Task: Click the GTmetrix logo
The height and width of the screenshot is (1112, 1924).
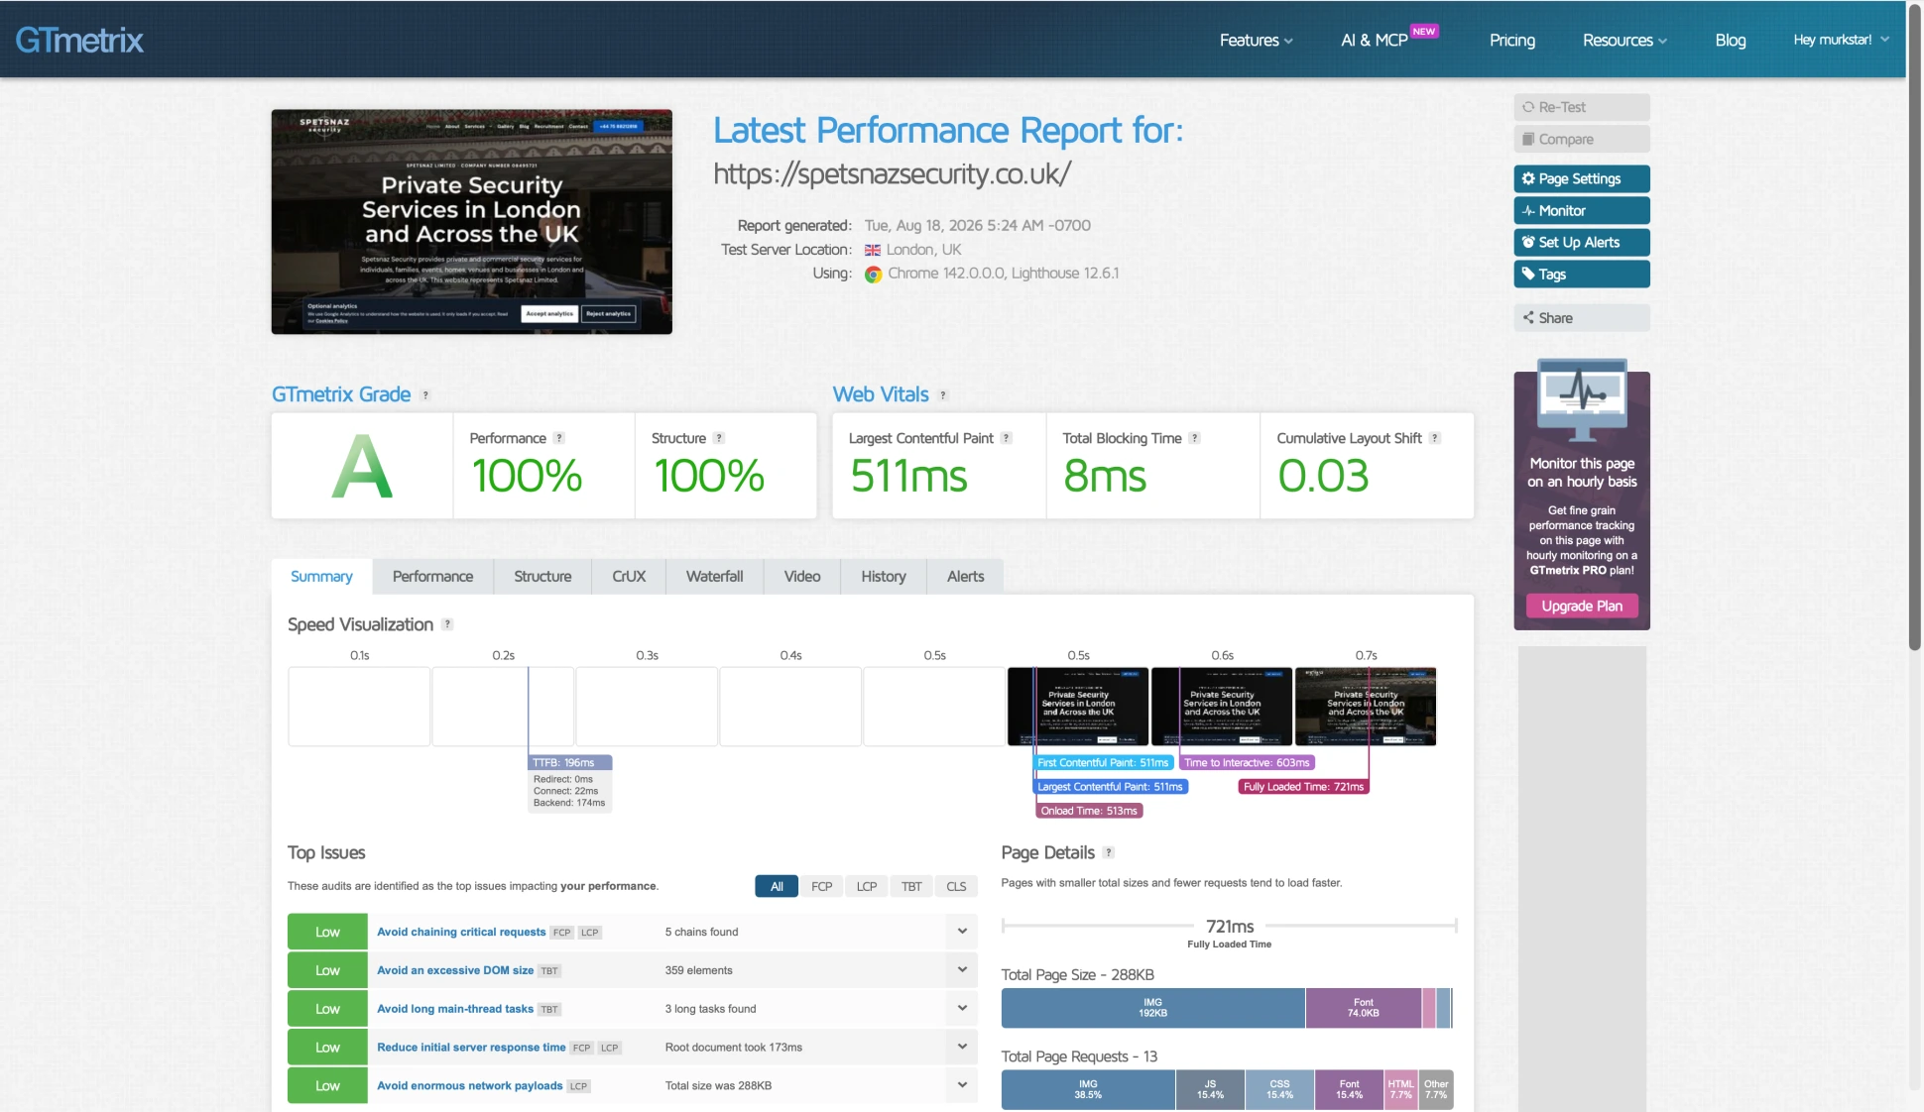Action: click(x=79, y=40)
